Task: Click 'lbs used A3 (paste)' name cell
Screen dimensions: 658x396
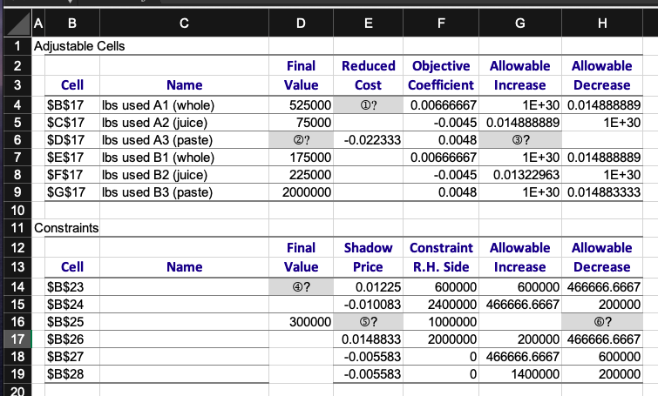Action: [184, 140]
